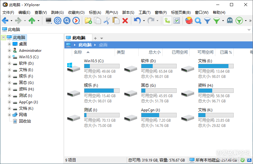This screenshot has width=253, height=164.
Task: Select AppCgn (J:) in folder tree
Action: pyautogui.click(x=29, y=102)
